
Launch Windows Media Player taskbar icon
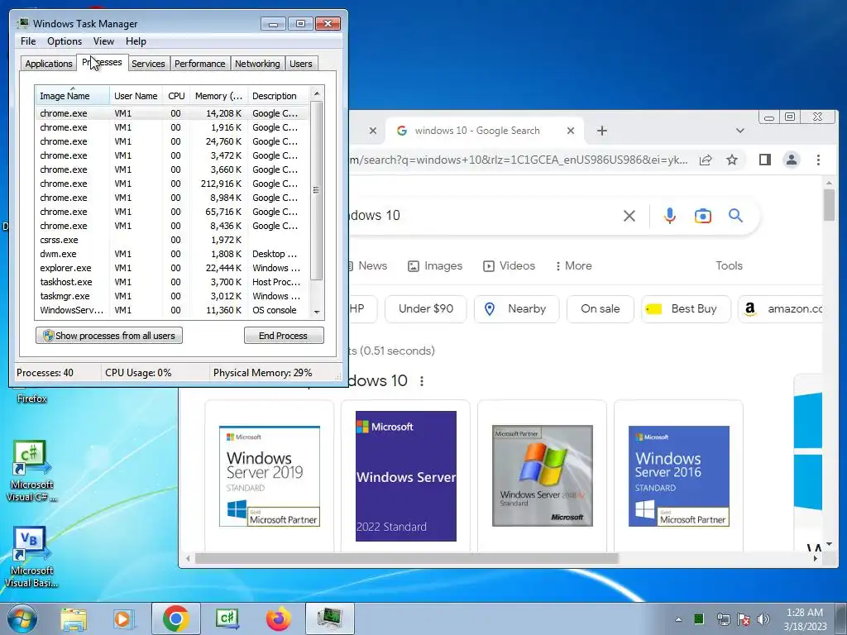pyautogui.click(x=124, y=619)
